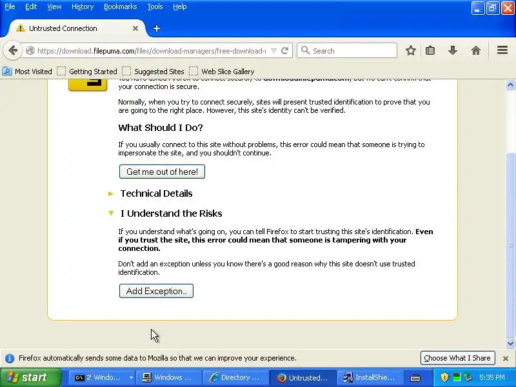Click the scrollbar down arrow
The height and width of the screenshot is (387, 516).
pyautogui.click(x=510, y=344)
